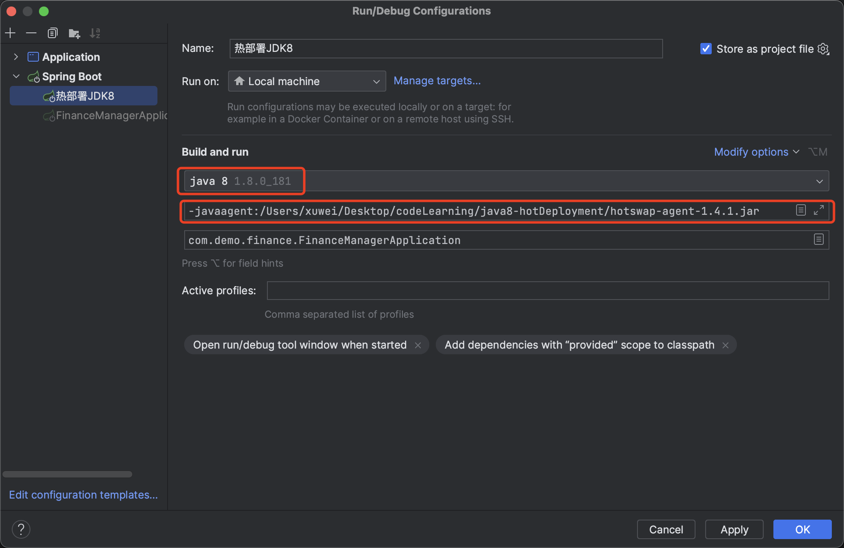Uncheck Store as project file
This screenshot has height=548, width=844.
[706, 49]
